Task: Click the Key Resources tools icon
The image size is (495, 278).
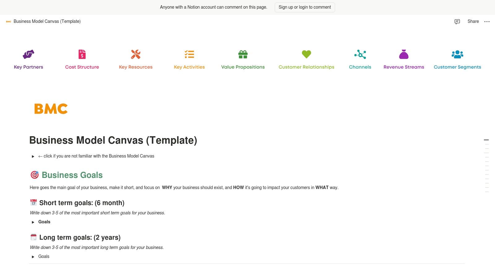Action: point(136,54)
